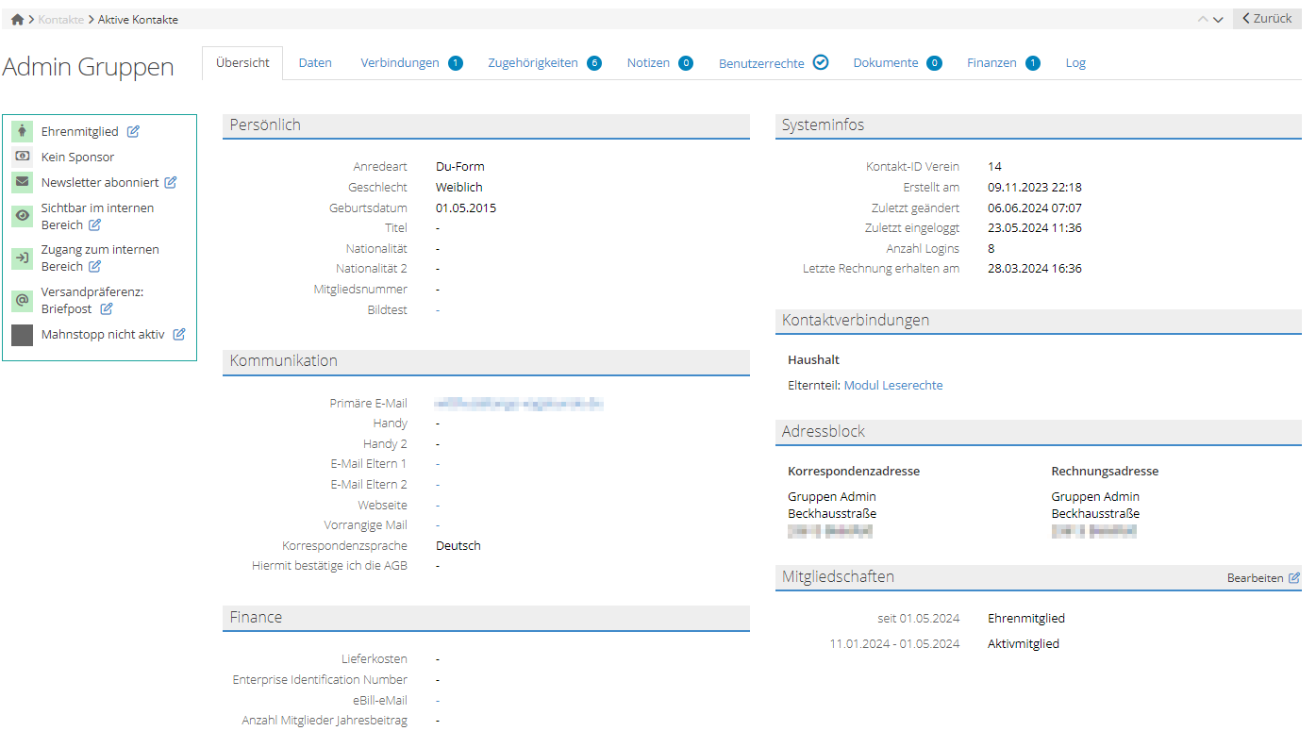Toggle the green newsletter envelope icon

(x=23, y=183)
